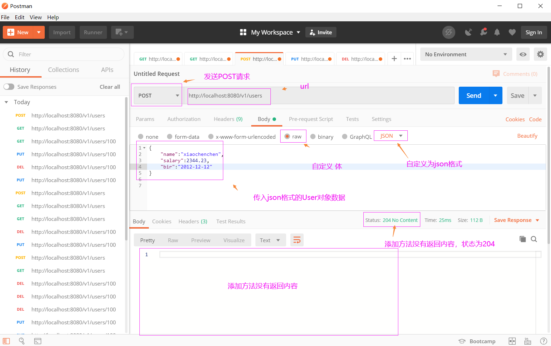Click the wrench settings icon in the header
551x346 pixels.
coord(484,32)
